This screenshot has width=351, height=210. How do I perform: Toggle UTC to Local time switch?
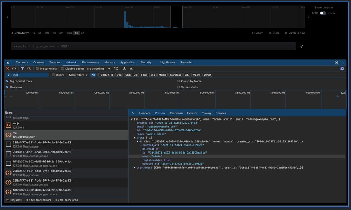323,13
